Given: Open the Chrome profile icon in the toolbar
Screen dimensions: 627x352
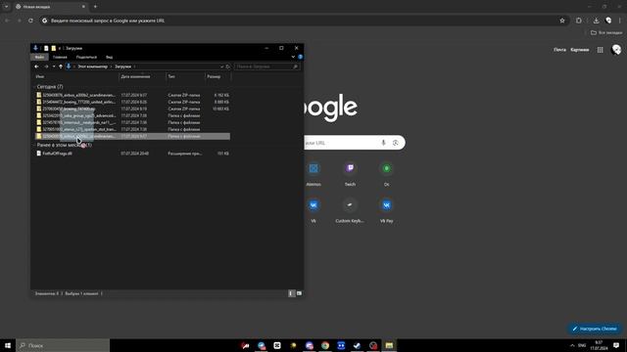Looking at the screenshot, I should (x=608, y=21).
